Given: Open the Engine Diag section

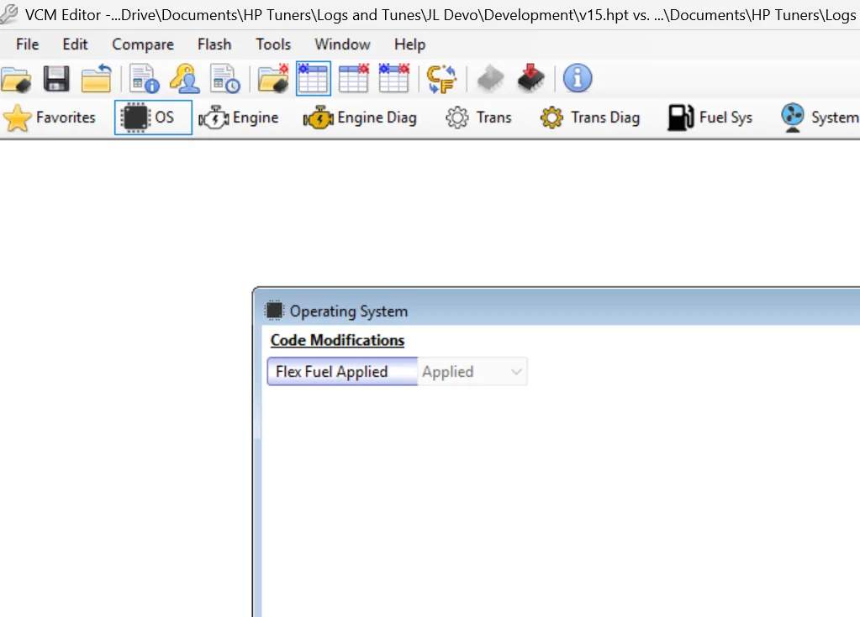Looking at the screenshot, I should (x=361, y=118).
